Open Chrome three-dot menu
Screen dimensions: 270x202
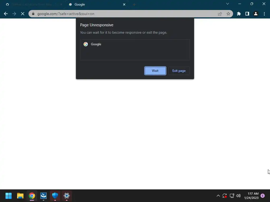point(264,14)
